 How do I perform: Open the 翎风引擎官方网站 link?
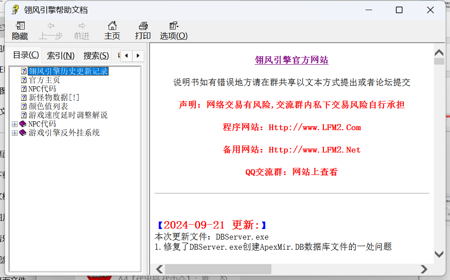[291, 60]
